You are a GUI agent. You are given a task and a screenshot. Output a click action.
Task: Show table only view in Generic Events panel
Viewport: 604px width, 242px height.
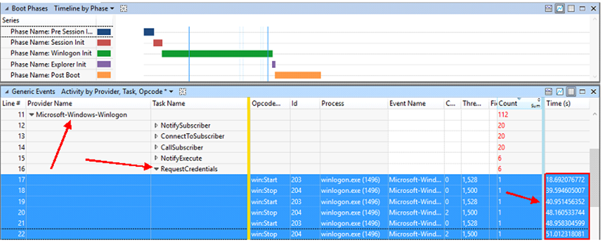tap(571, 92)
